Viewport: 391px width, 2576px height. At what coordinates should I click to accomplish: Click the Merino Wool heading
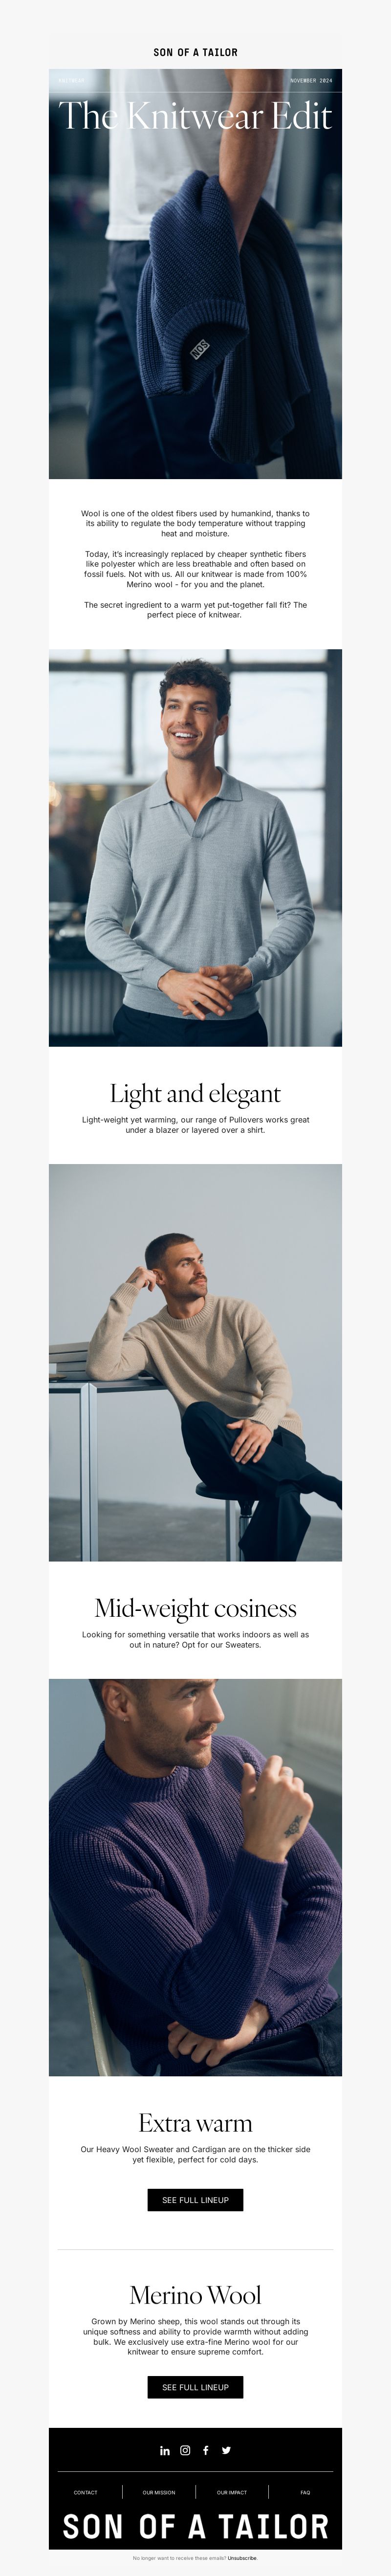[x=196, y=2295]
